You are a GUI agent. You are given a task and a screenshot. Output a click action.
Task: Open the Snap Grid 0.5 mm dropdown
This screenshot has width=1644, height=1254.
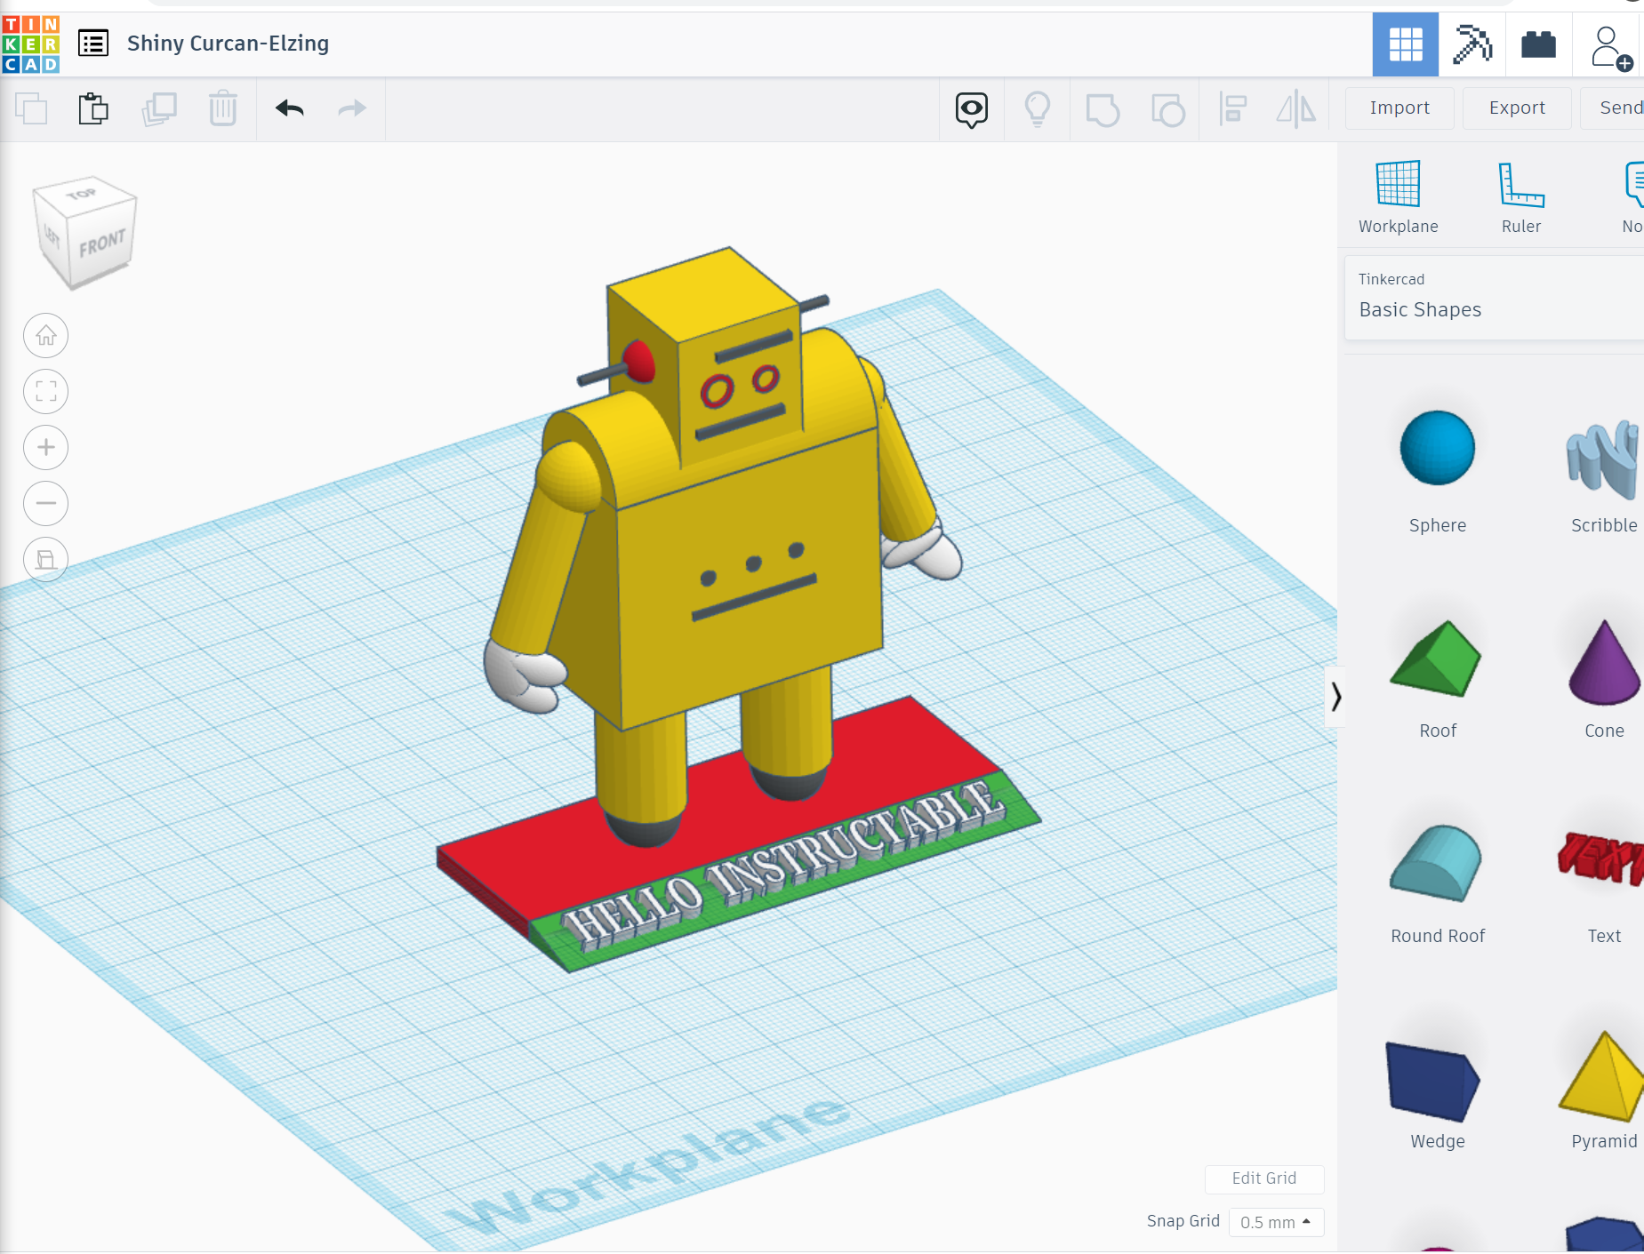pyautogui.click(x=1276, y=1222)
